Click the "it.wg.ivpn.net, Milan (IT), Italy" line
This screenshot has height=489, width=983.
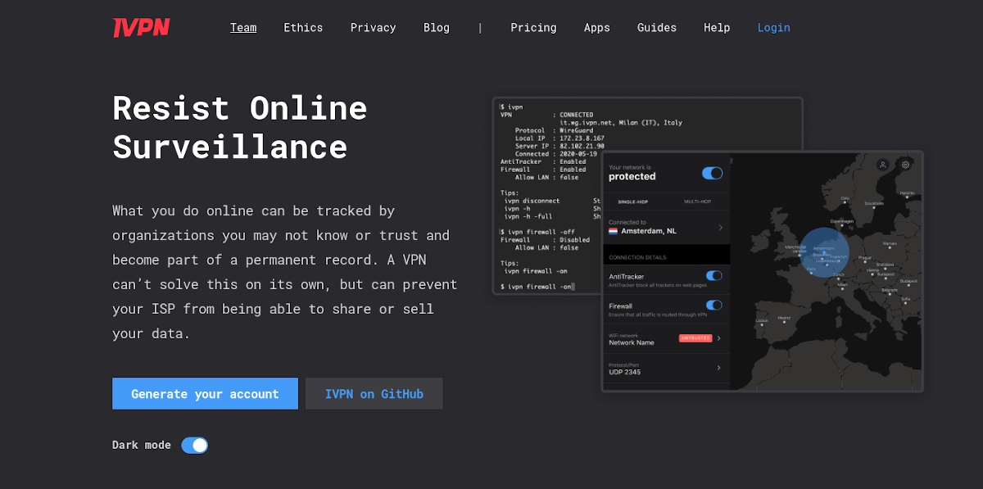click(620, 123)
